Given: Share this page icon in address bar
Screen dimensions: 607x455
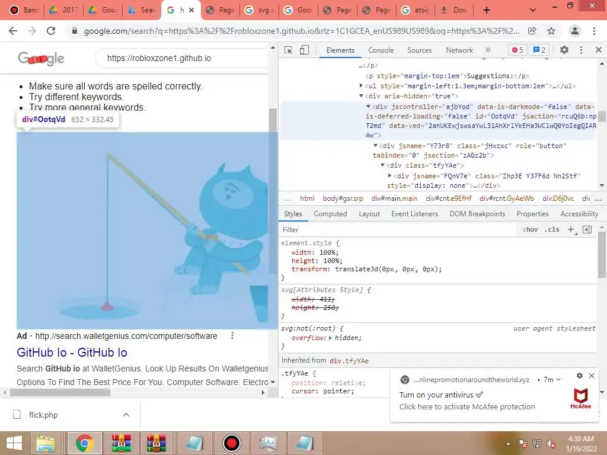Looking at the screenshot, I should click(532, 31).
